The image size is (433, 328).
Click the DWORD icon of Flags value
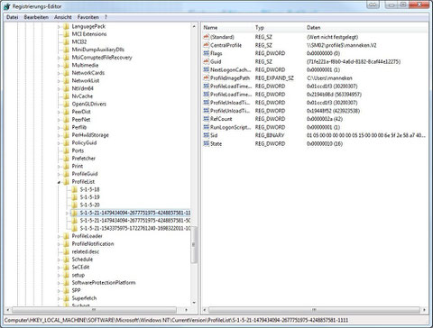206,53
